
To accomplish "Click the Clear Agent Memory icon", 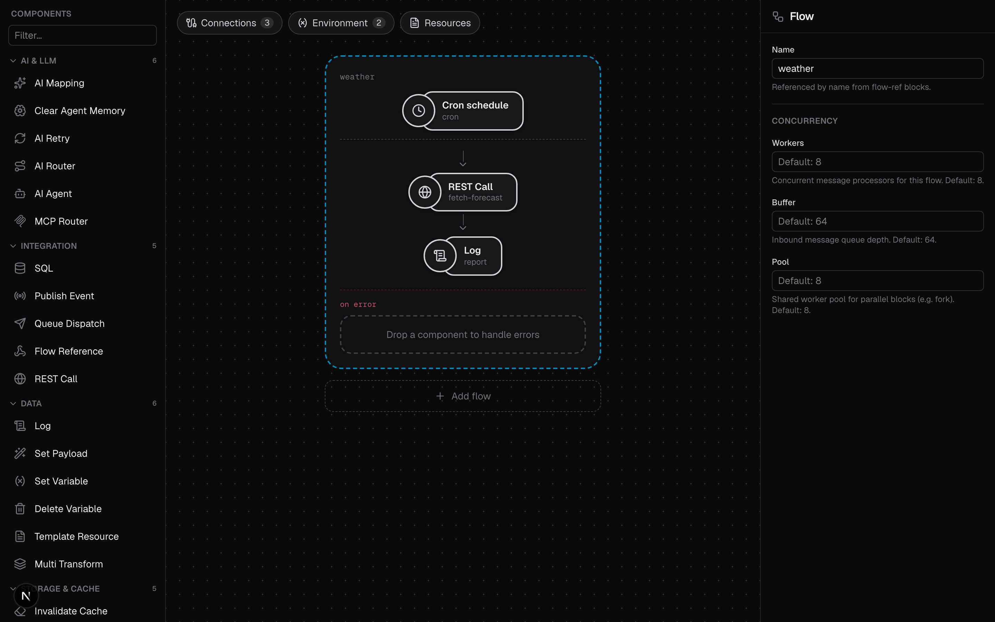I will 20,111.
